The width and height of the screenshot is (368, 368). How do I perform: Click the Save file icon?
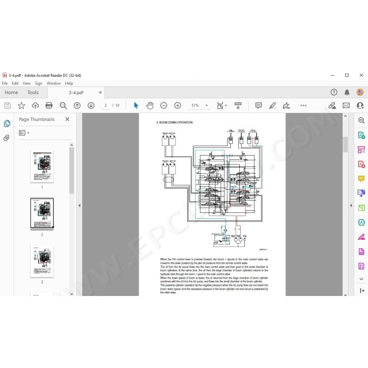[x=7, y=105]
